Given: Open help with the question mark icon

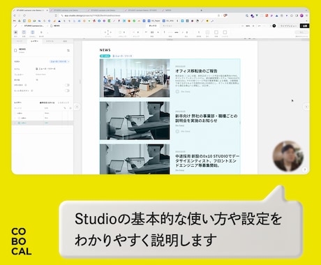Looking at the screenshot, I should pyautogui.click(x=305, y=170).
